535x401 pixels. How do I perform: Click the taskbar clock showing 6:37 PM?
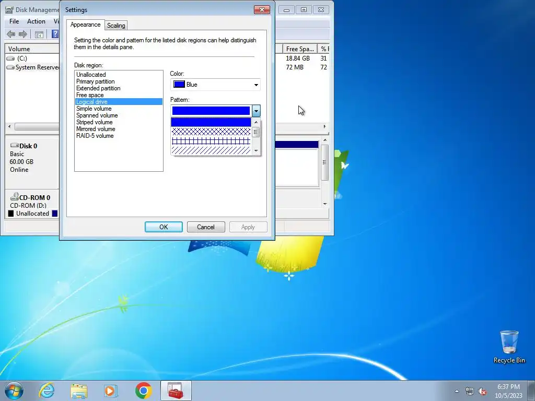(508, 391)
